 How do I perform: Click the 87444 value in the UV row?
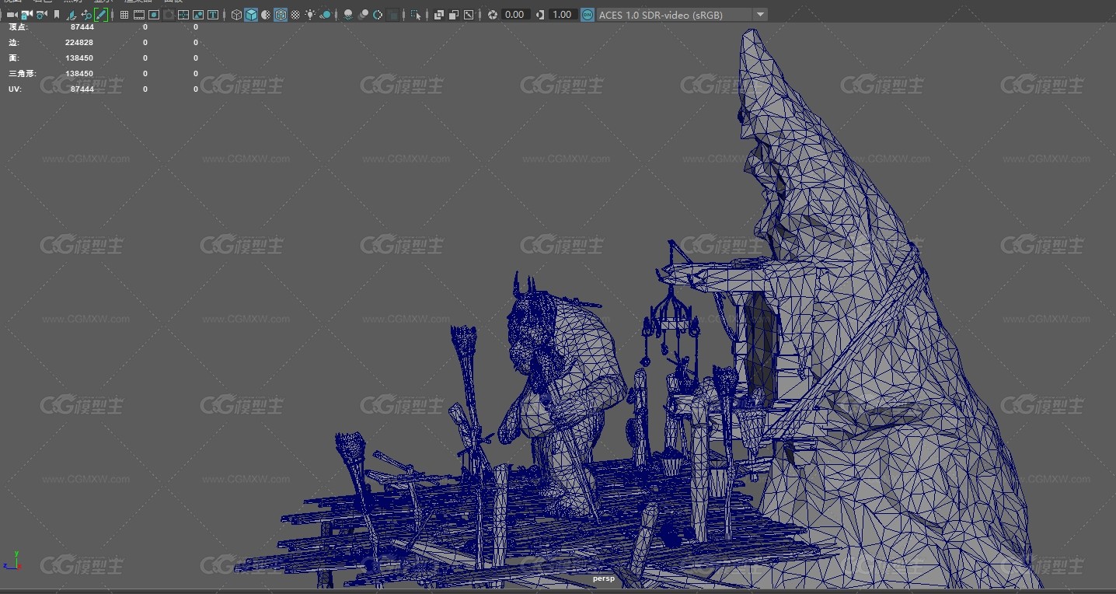point(82,89)
